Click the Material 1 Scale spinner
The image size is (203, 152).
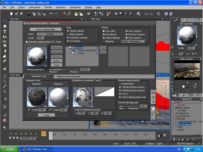pyautogui.click(x=46, y=110)
